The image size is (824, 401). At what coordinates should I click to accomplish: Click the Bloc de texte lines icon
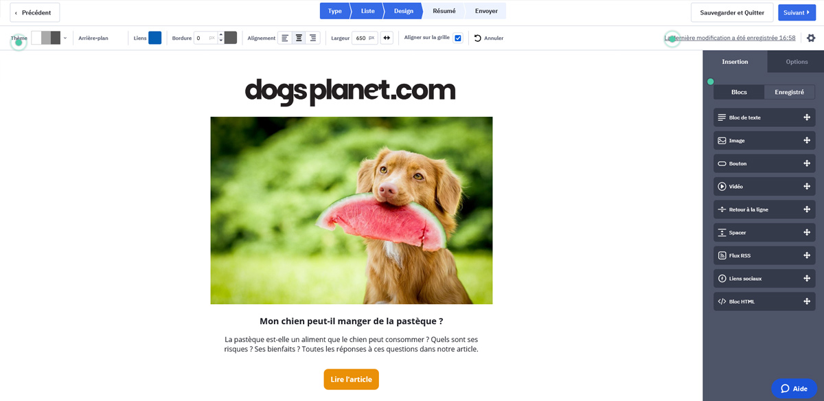click(722, 117)
